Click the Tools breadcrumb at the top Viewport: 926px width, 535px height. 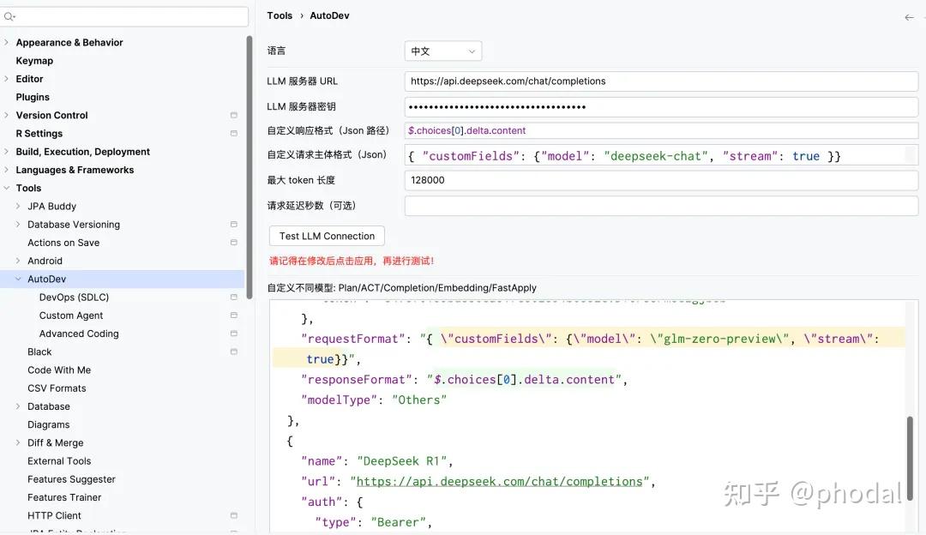pyautogui.click(x=279, y=15)
